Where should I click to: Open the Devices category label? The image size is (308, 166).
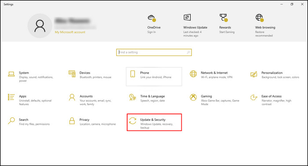coord(85,73)
